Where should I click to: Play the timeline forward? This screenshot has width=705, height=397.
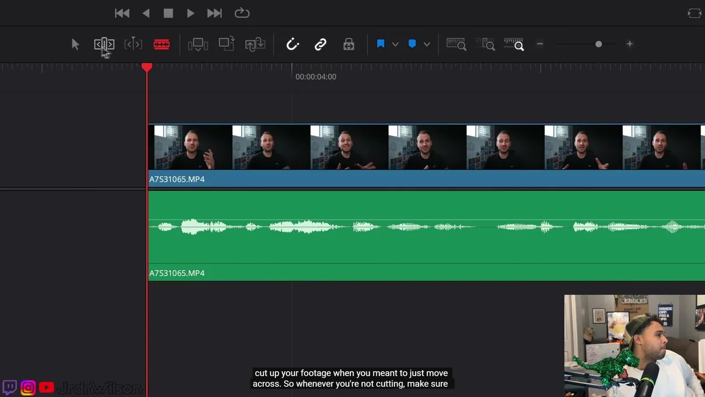pos(191,13)
